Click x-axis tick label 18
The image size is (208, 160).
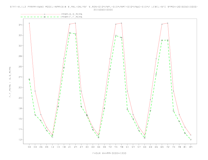click(x=64, y=147)
